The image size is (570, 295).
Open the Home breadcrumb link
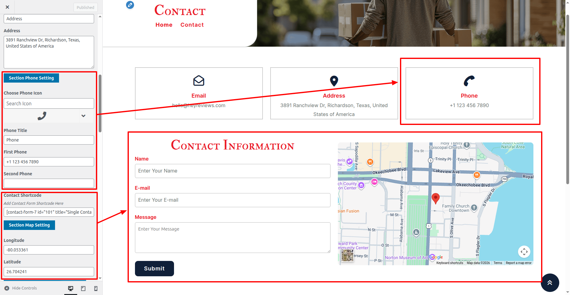pyautogui.click(x=164, y=25)
